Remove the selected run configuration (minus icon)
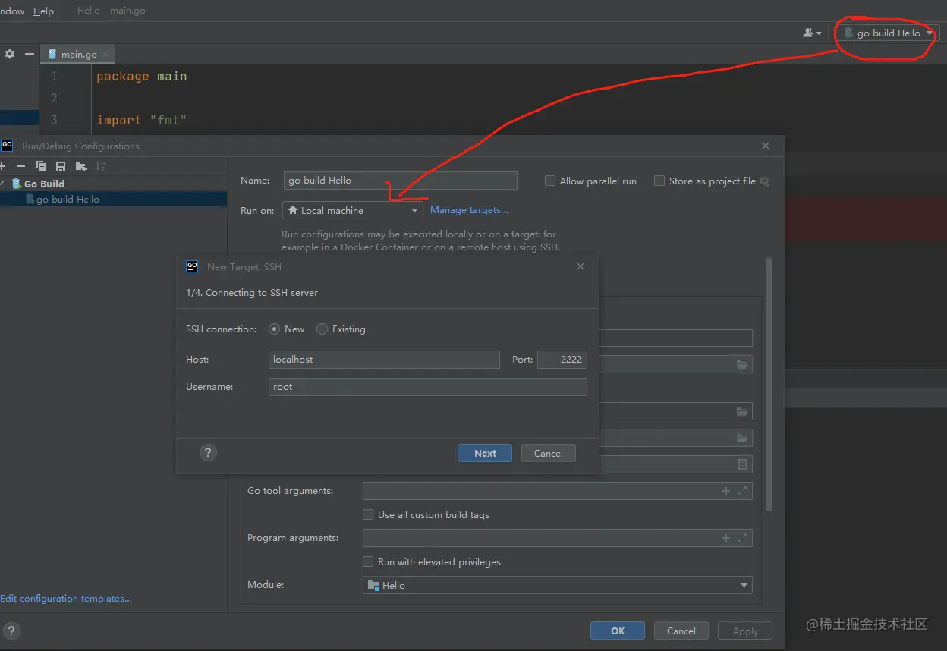 [x=21, y=166]
